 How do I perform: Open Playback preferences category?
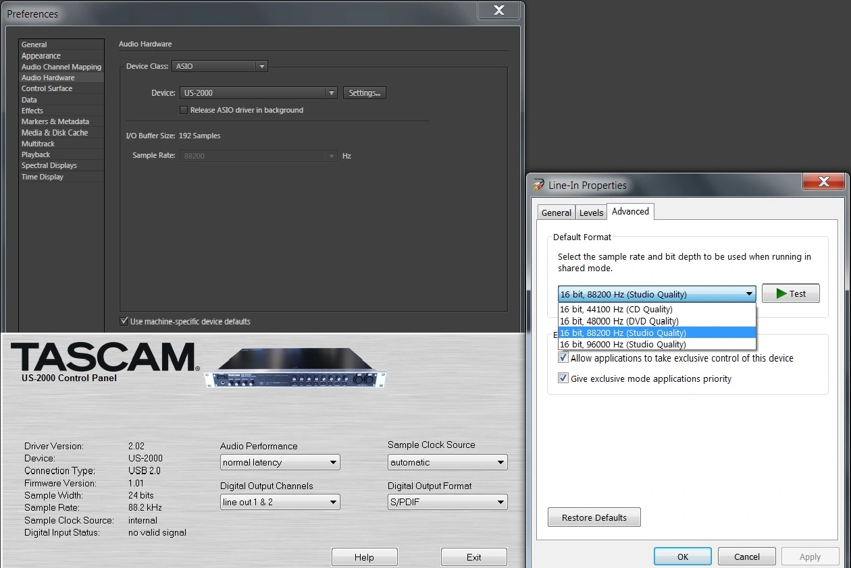61,154
